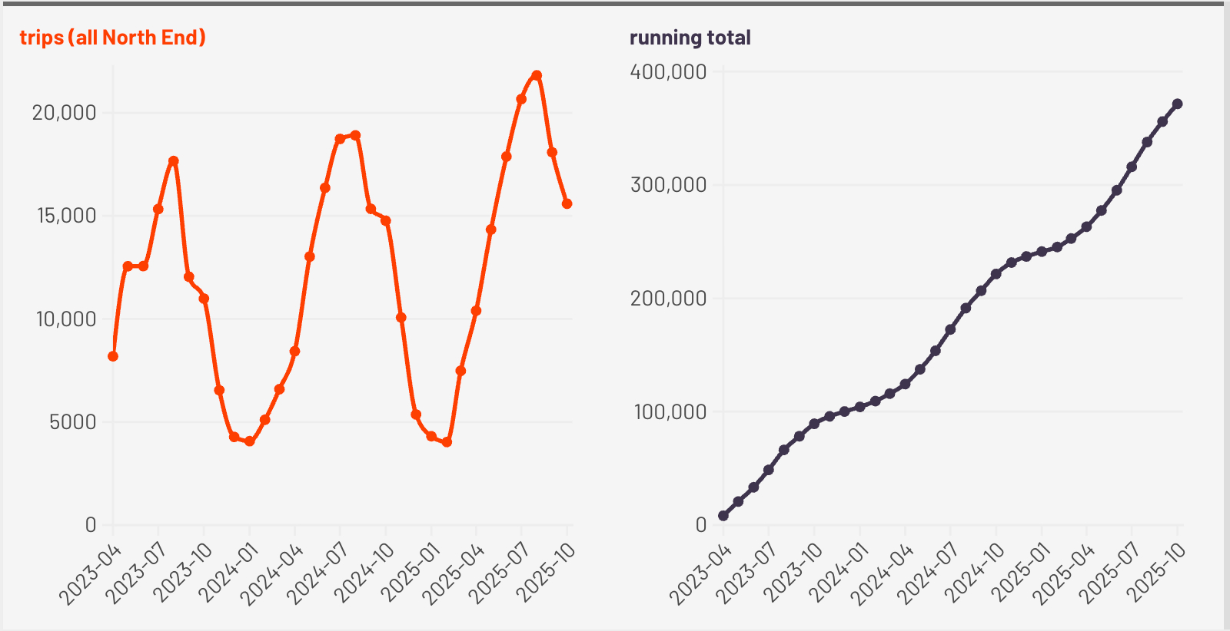1230x631 pixels.
Task: Select the summer 2023 peak point on the trips line
Action: [x=174, y=161]
